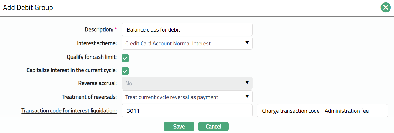This screenshot has height=133, width=394.
Task: Click the 3011 transaction code field
Action: coord(187,111)
